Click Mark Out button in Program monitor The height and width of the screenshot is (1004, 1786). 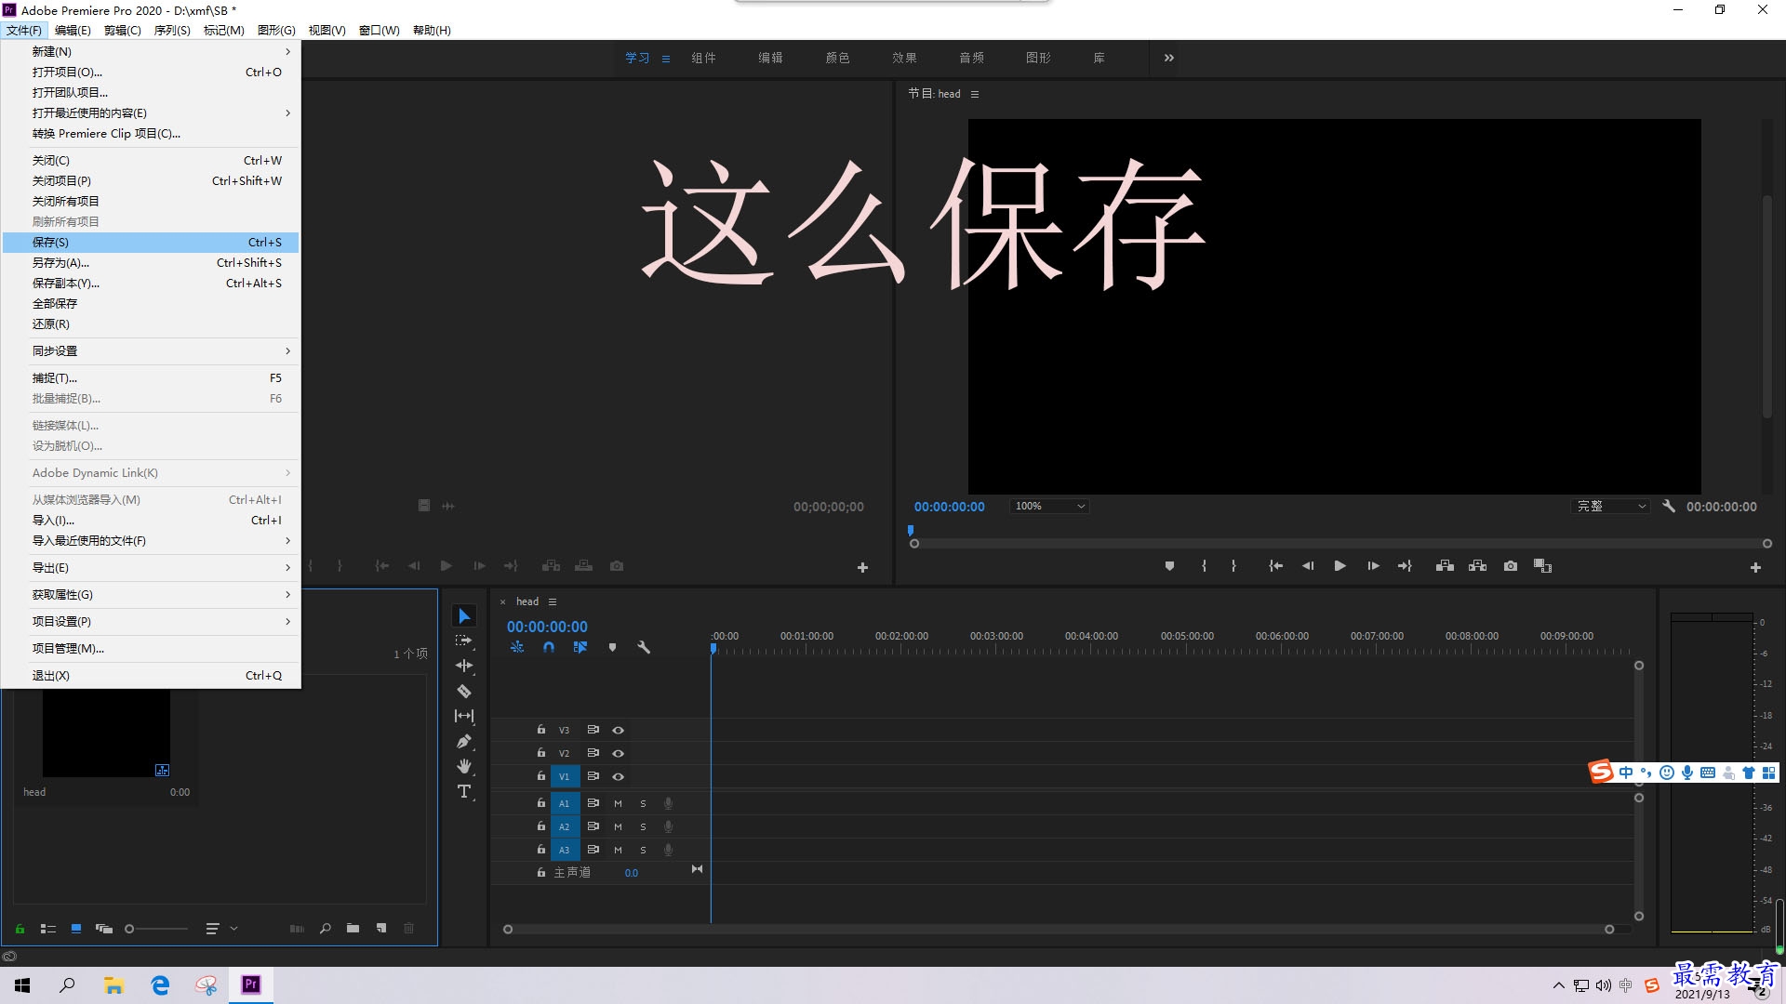click(x=1233, y=566)
